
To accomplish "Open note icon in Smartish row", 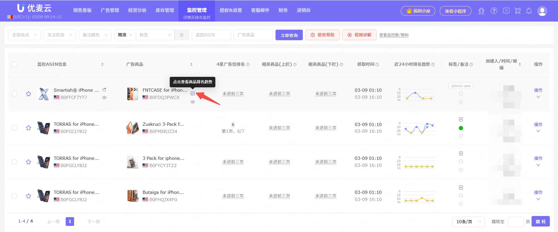I will point(461,102).
